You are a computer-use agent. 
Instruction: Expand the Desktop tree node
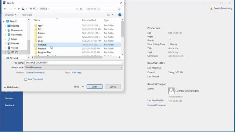pos(5,26)
